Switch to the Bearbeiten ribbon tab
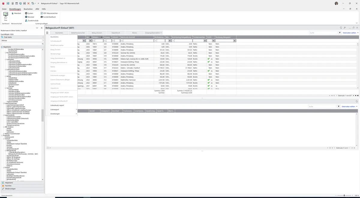Screen dimensions: 360x198 pyautogui.click(x=28, y=9)
